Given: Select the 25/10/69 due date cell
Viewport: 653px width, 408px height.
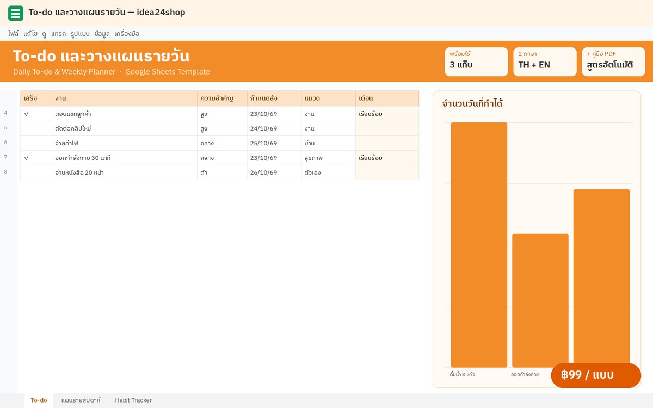Looking at the screenshot, I should [x=274, y=143].
